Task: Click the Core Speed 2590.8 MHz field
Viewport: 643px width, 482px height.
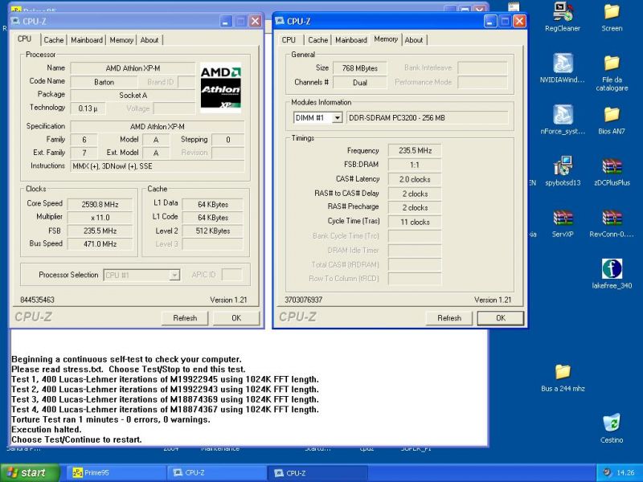Action: [100, 204]
